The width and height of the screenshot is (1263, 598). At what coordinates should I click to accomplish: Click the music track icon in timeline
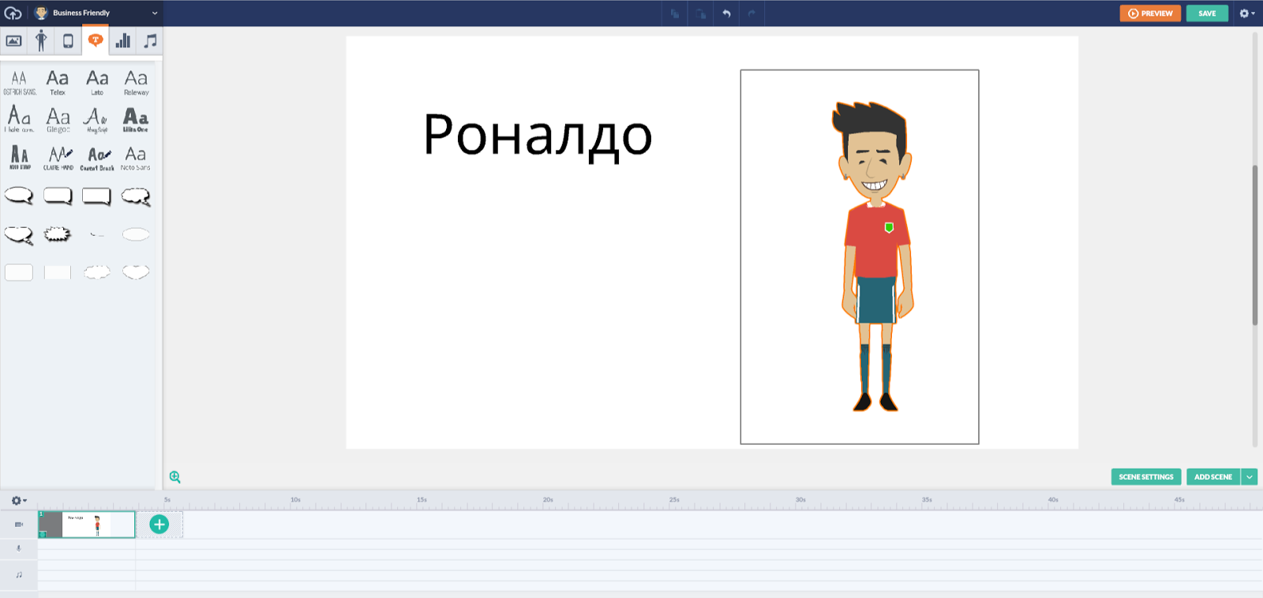pos(19,575)
